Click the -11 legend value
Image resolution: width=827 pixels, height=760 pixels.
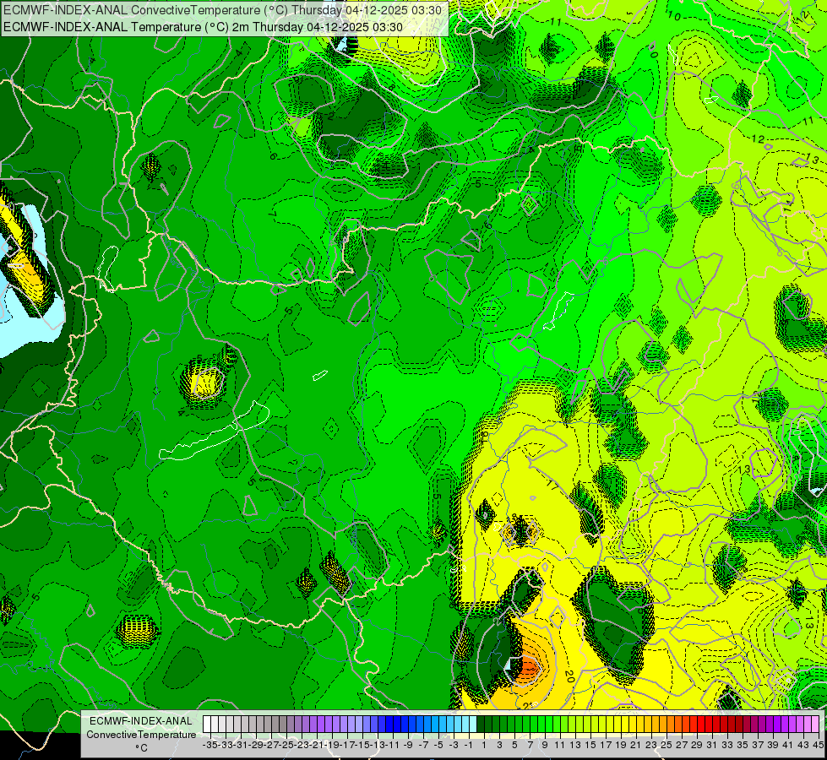[394, 746]
